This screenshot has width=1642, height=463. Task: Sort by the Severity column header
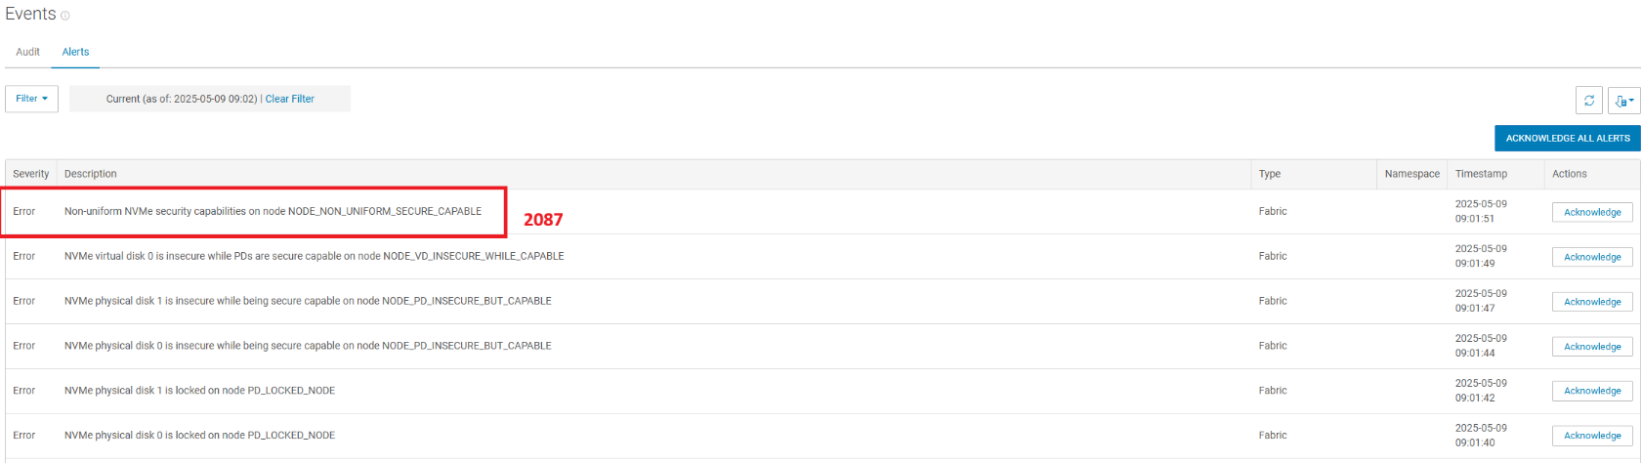click(x=30, y=174)
